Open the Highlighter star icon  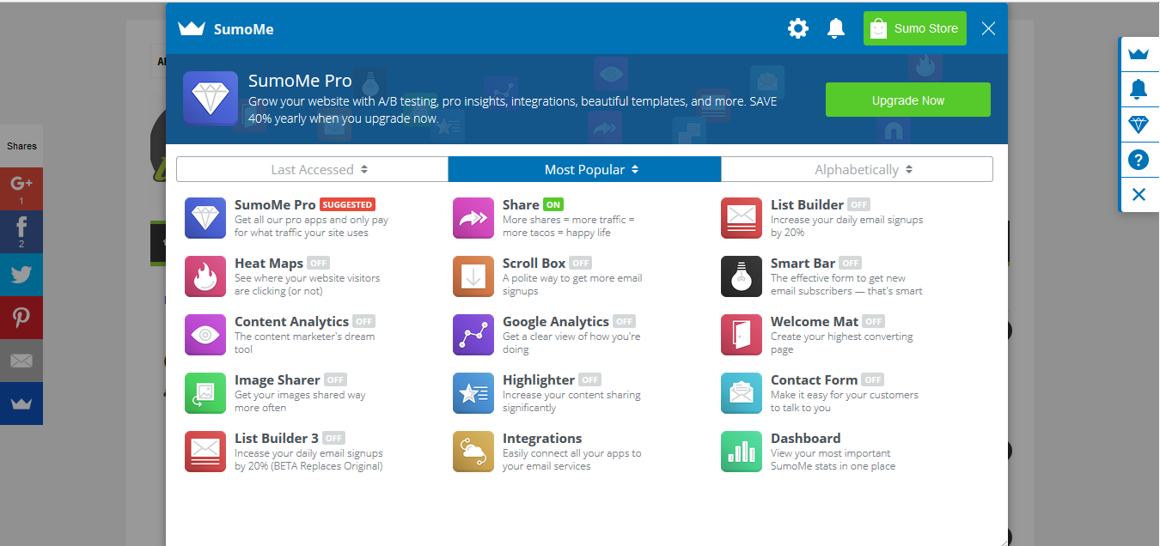473,393
